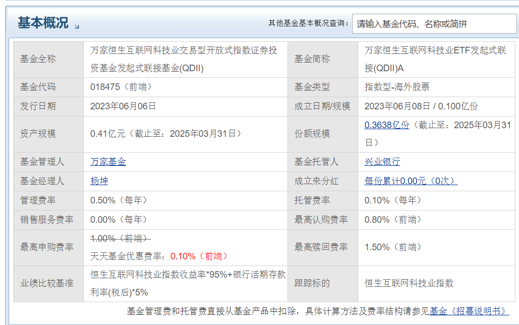Screen dimensions: 519x325
Task: Click the custody fee value 0.10%（每年）
Action: (x=393, y=200)
